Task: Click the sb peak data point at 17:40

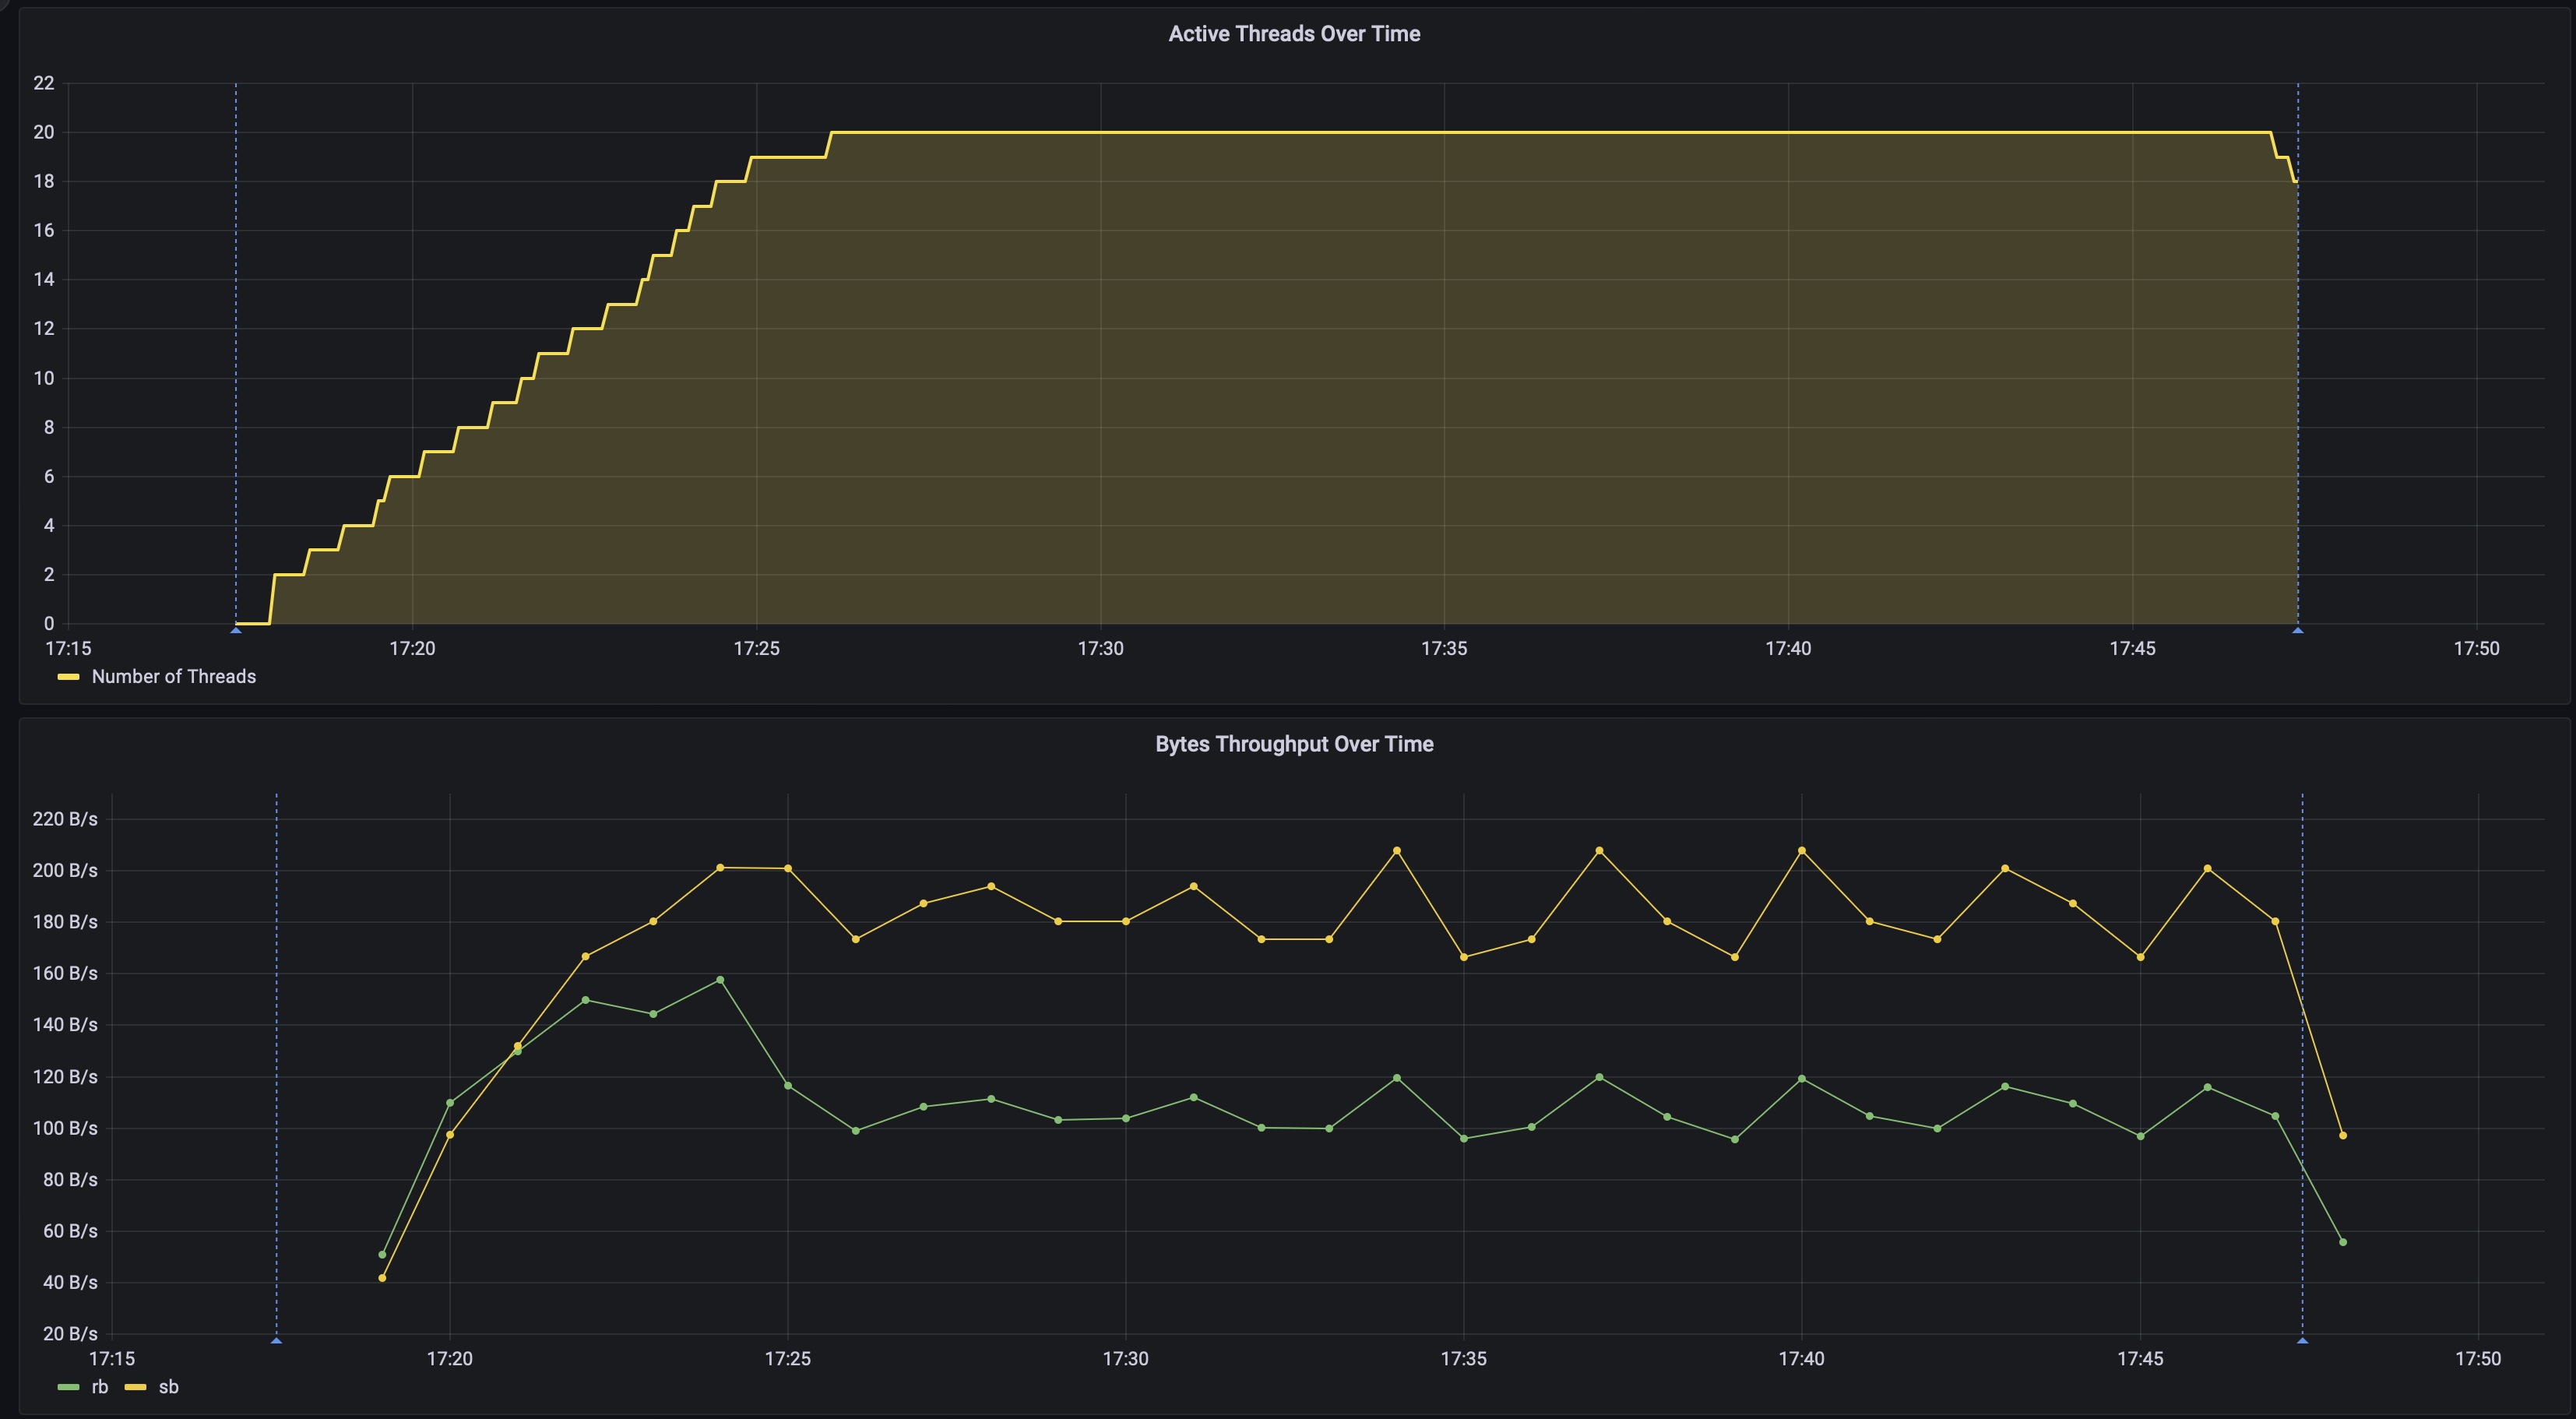Action: (1802, 851)
